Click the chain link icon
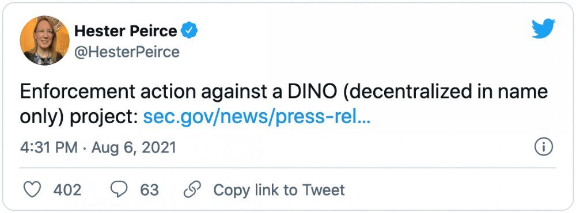576x213 pixels. pyautogui.click(x=192, y=190)
